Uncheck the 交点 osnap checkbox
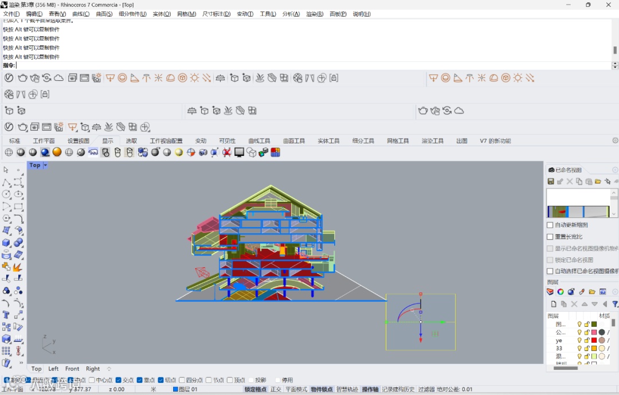The width and height of the screenshot is (619, 395). (119, 380)
